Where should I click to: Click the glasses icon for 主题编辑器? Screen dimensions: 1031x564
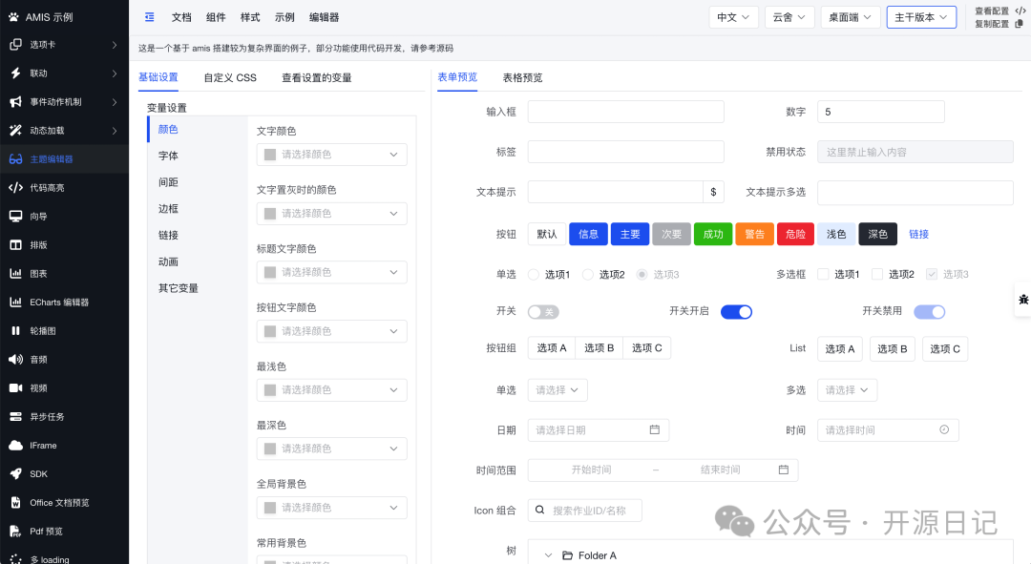(x=15, y=159)
